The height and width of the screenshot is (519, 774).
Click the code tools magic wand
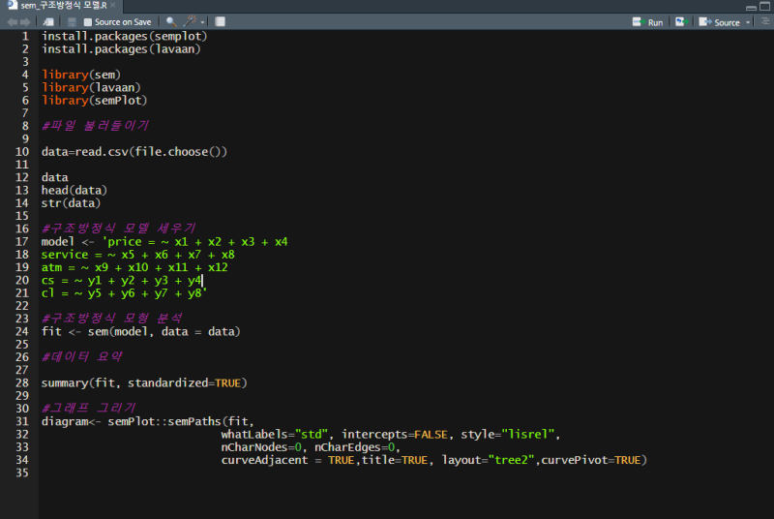[x=191, y=21]
